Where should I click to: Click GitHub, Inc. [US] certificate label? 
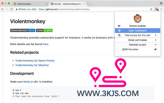coord(27,9)
